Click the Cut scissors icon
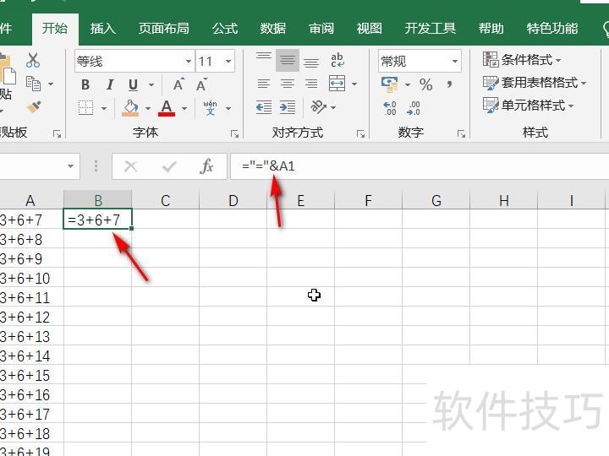The width and height of the screenshot is (609, 456). point(33,60)
